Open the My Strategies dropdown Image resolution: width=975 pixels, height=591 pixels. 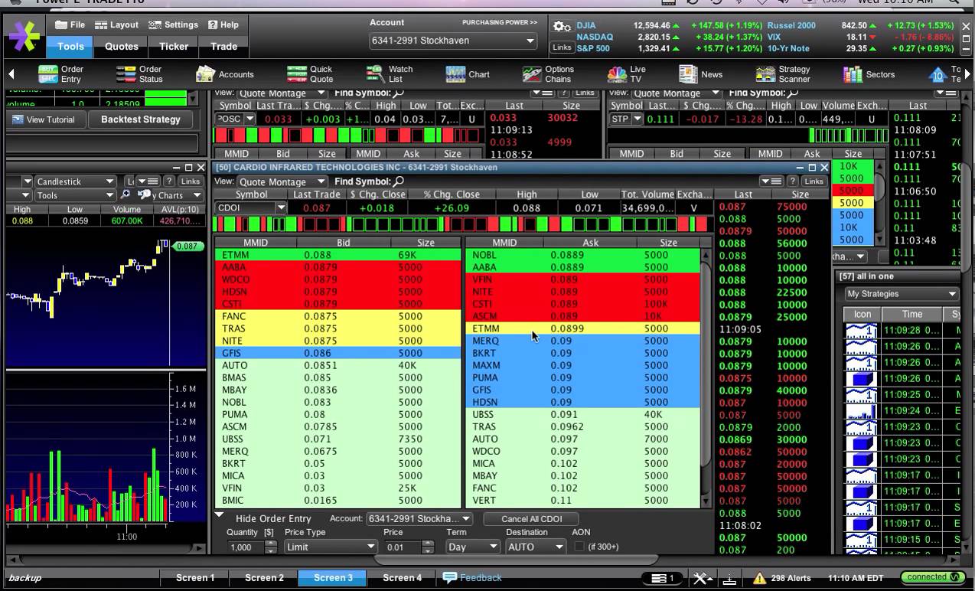click(x=901, y=294)
